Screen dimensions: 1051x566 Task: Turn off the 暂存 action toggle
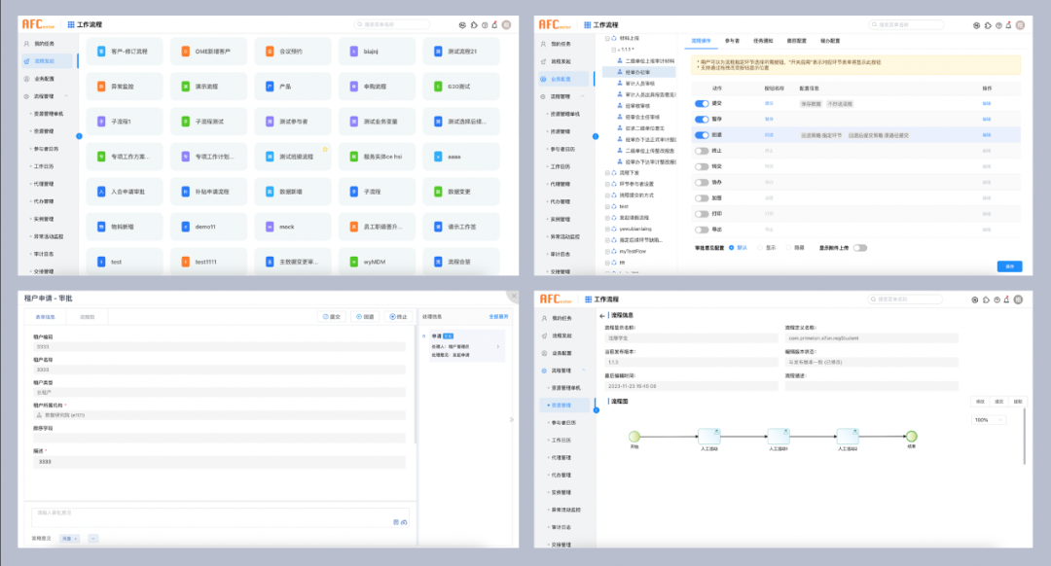[702, 120]
